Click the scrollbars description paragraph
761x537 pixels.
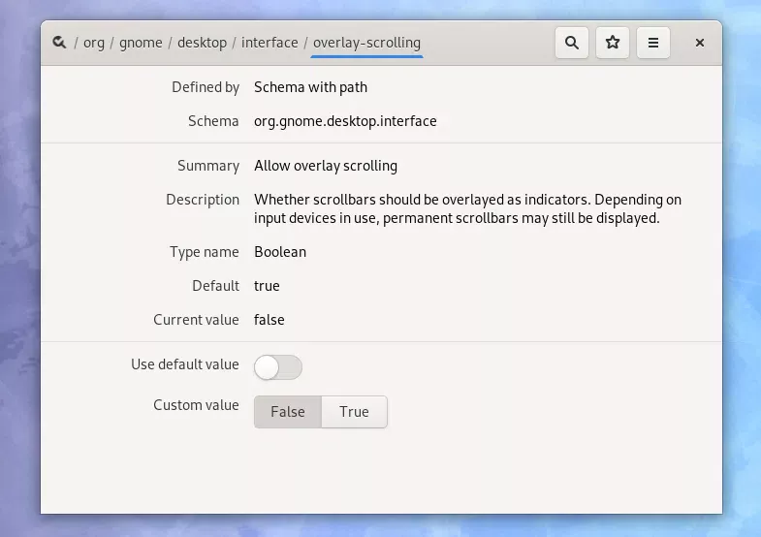pos(467,209)
